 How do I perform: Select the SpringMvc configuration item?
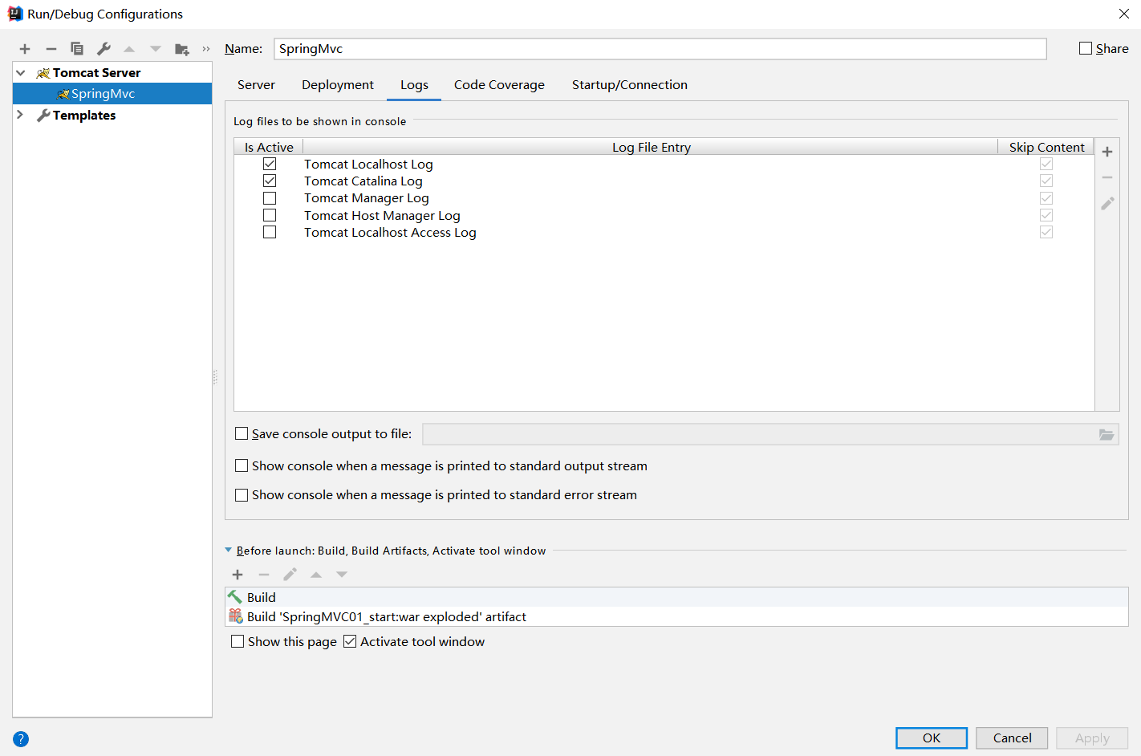pyautogui.click(x=103, y=94)
